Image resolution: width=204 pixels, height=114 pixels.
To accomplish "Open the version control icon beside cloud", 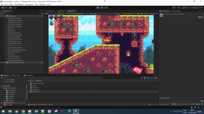I will point(15,8).
